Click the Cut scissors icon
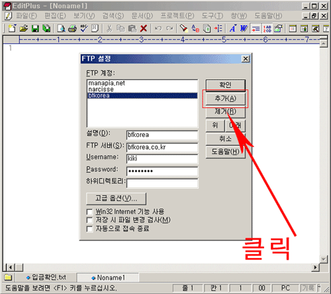This screenshot has height=294, width=331. [109, 28]
